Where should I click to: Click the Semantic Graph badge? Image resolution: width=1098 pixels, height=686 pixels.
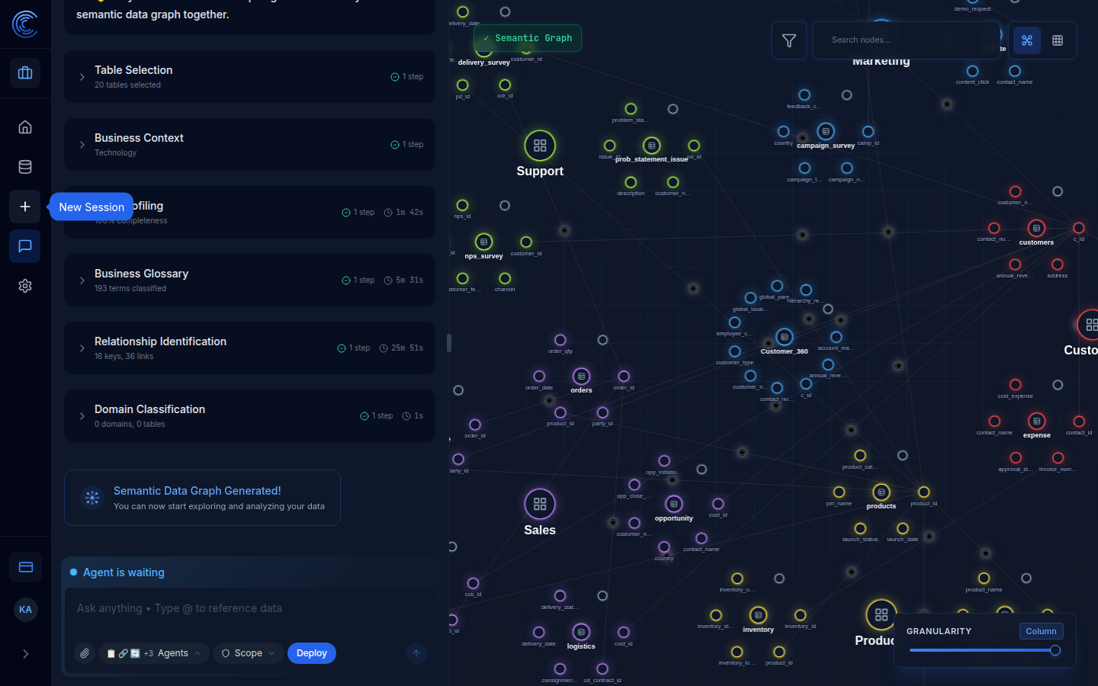pos(528,38)
